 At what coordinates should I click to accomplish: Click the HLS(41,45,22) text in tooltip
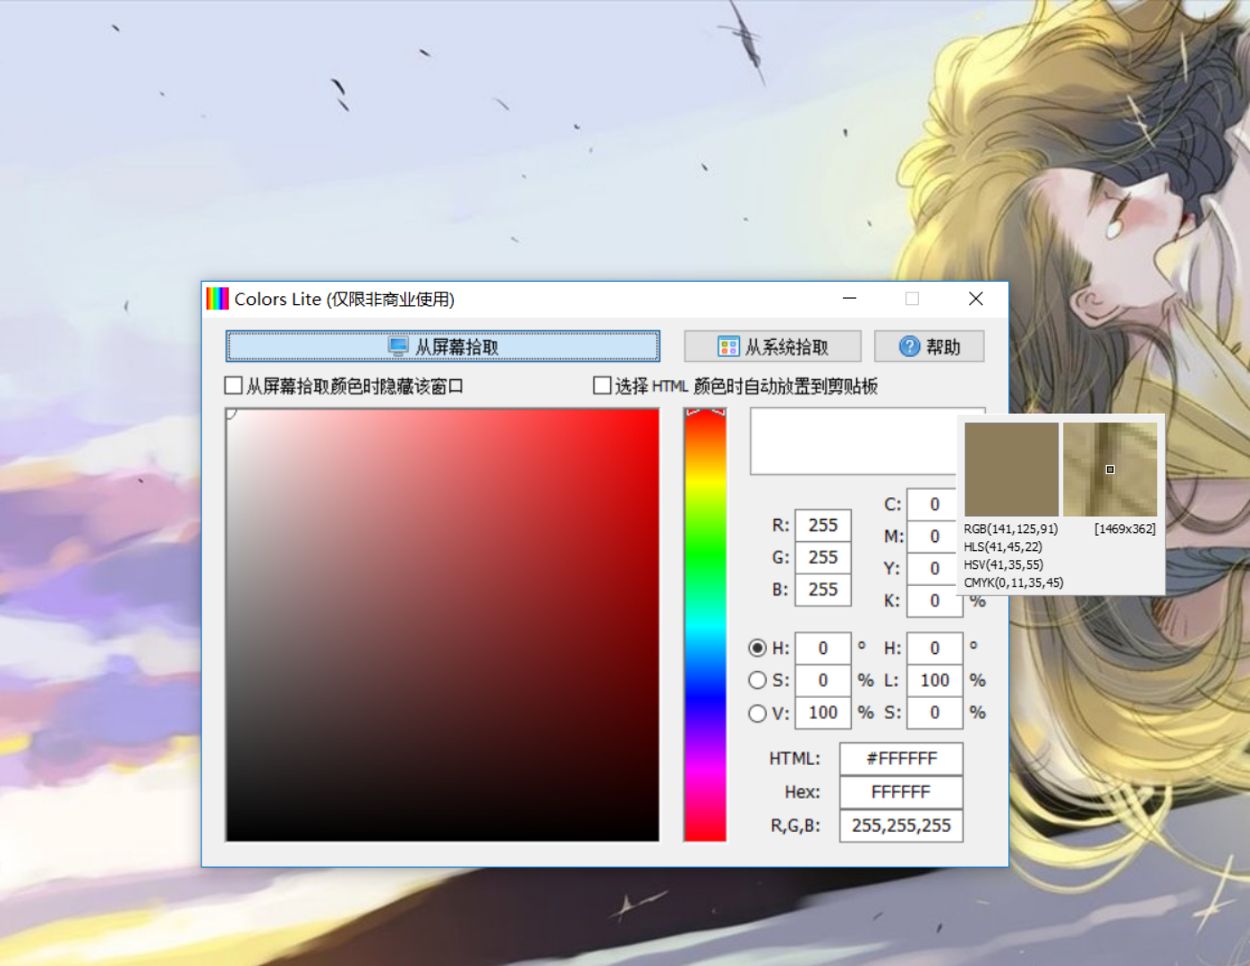[1003, 547]
